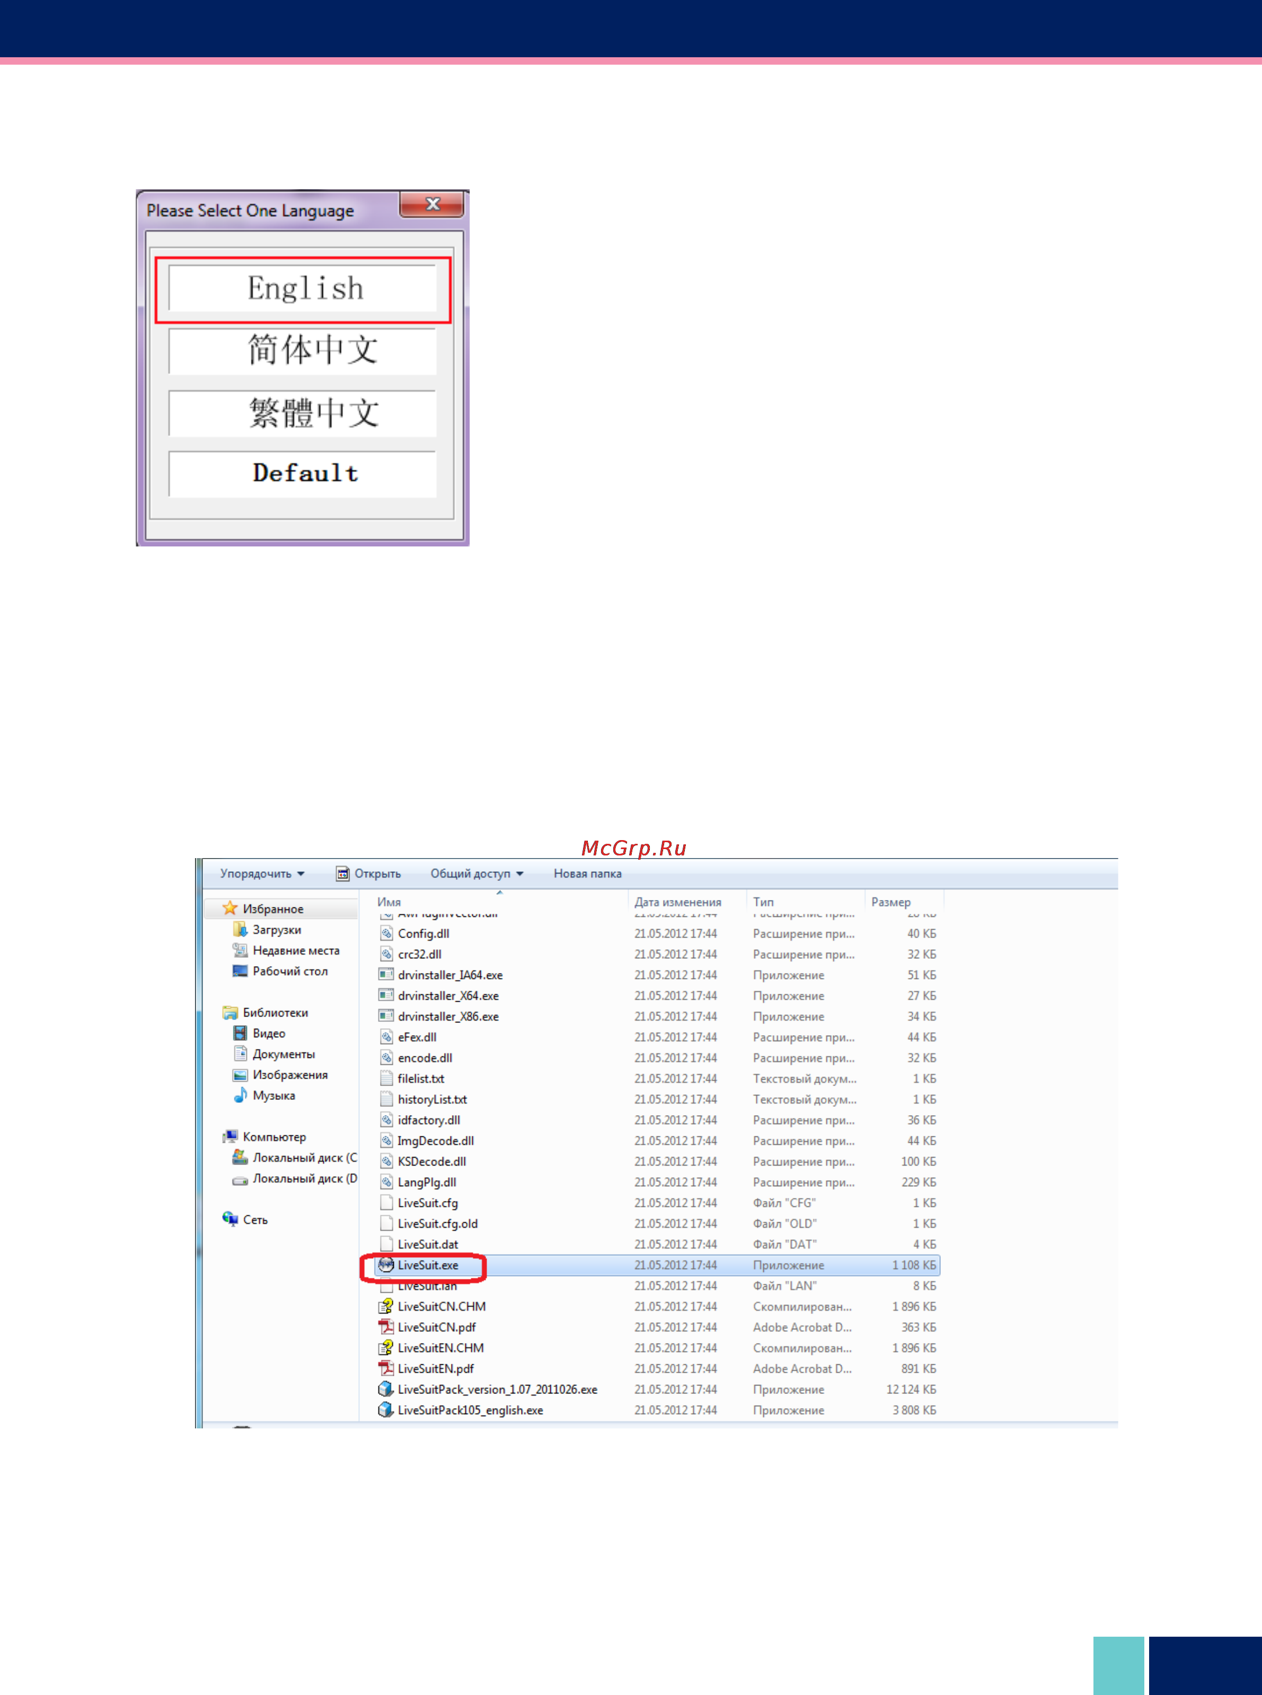Select the encode.dll file icon

coord(386,1058)
